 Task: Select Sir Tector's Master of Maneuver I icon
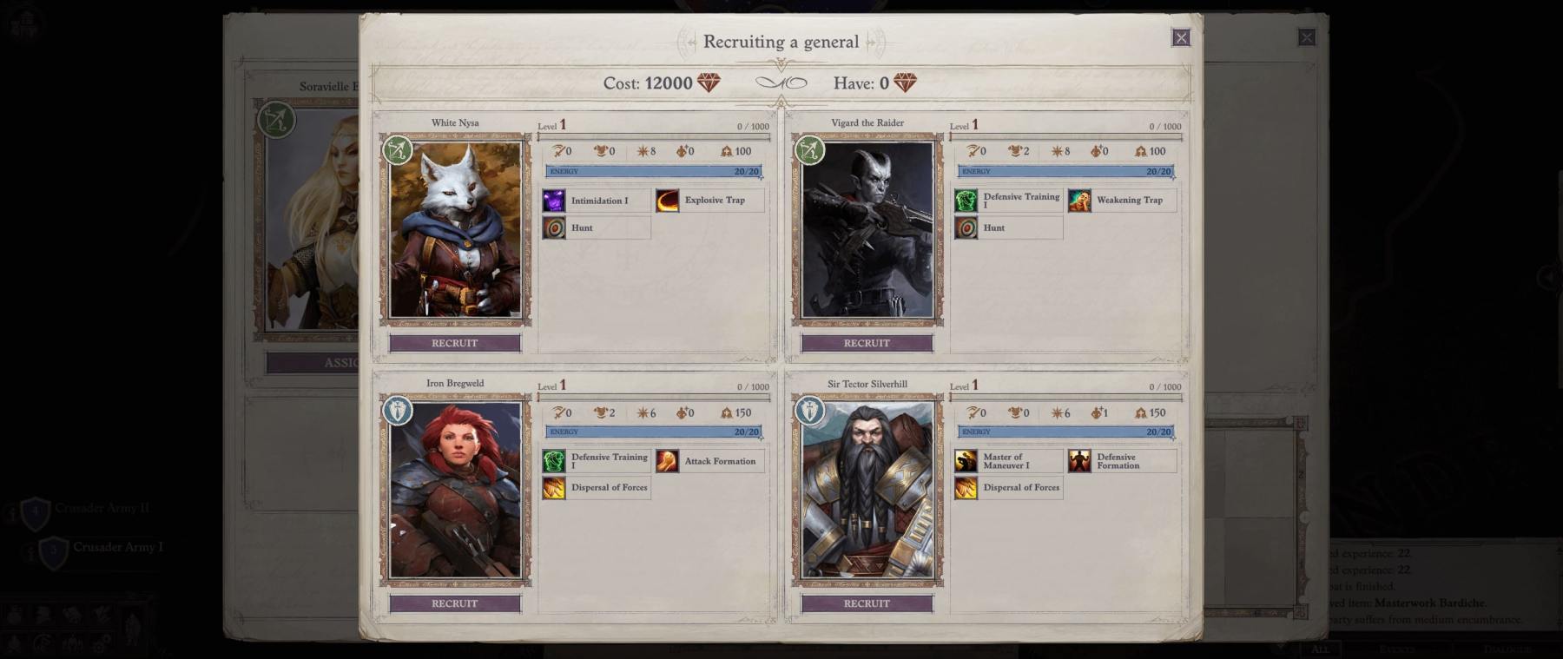966,461
